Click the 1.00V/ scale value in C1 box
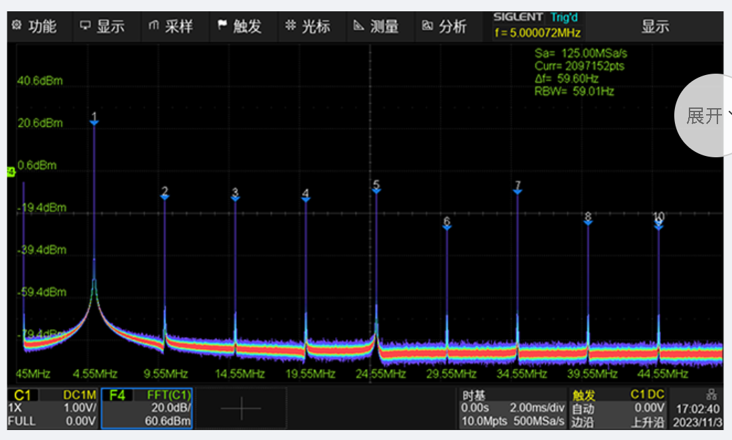 pyautogui.click(x=80, y=407)
